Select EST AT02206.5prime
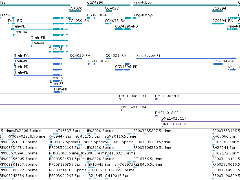 27,131
